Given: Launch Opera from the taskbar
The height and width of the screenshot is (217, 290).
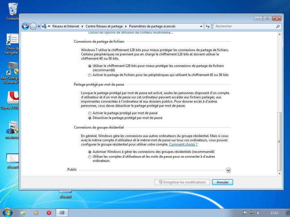Looking at the screenshot, I should tap(49, 213).
